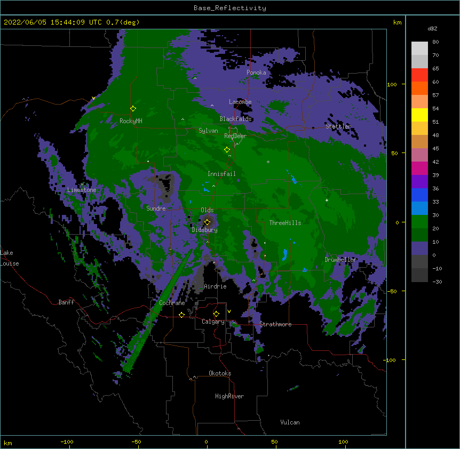Select the Olds city label
The image size is (460, 449).
207,210
